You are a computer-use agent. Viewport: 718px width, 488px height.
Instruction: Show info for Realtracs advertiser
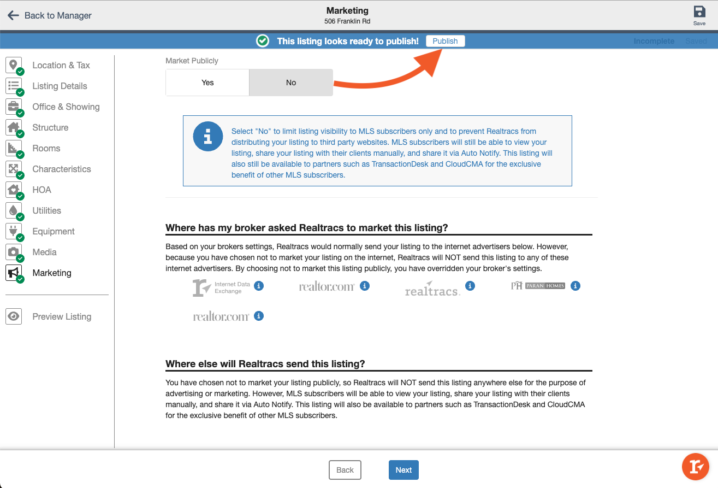(470, 286)
